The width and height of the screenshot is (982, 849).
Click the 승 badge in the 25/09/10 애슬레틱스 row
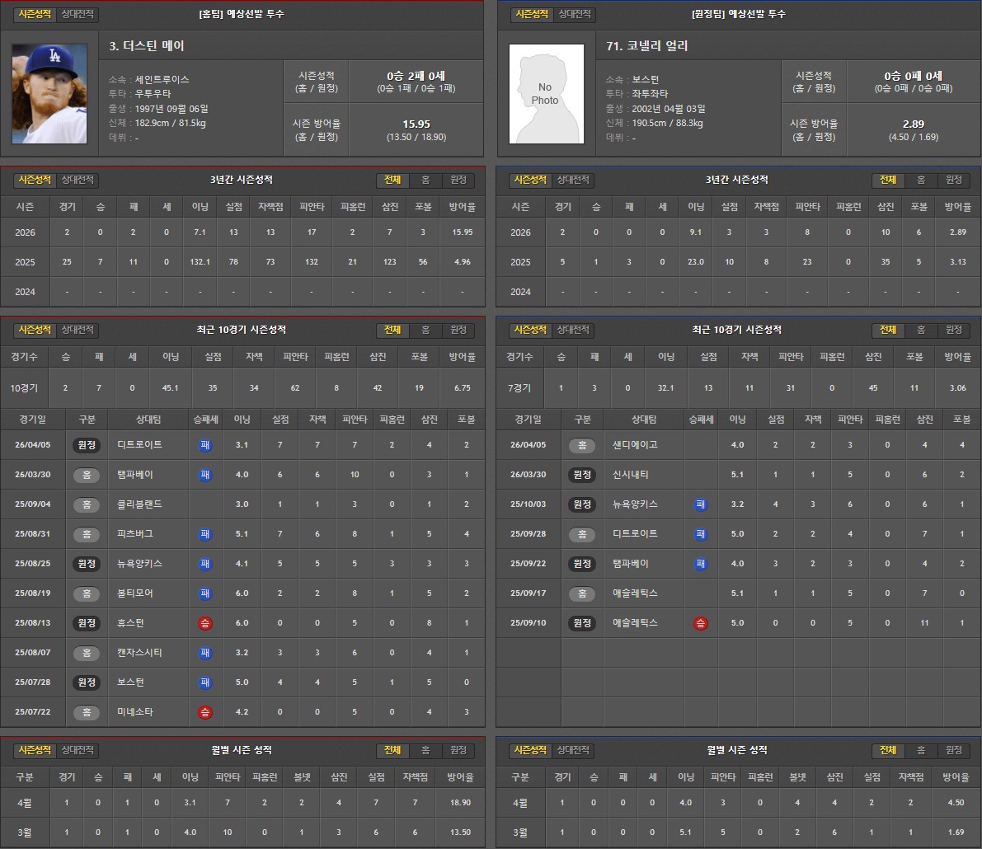(x=701, y=623)
